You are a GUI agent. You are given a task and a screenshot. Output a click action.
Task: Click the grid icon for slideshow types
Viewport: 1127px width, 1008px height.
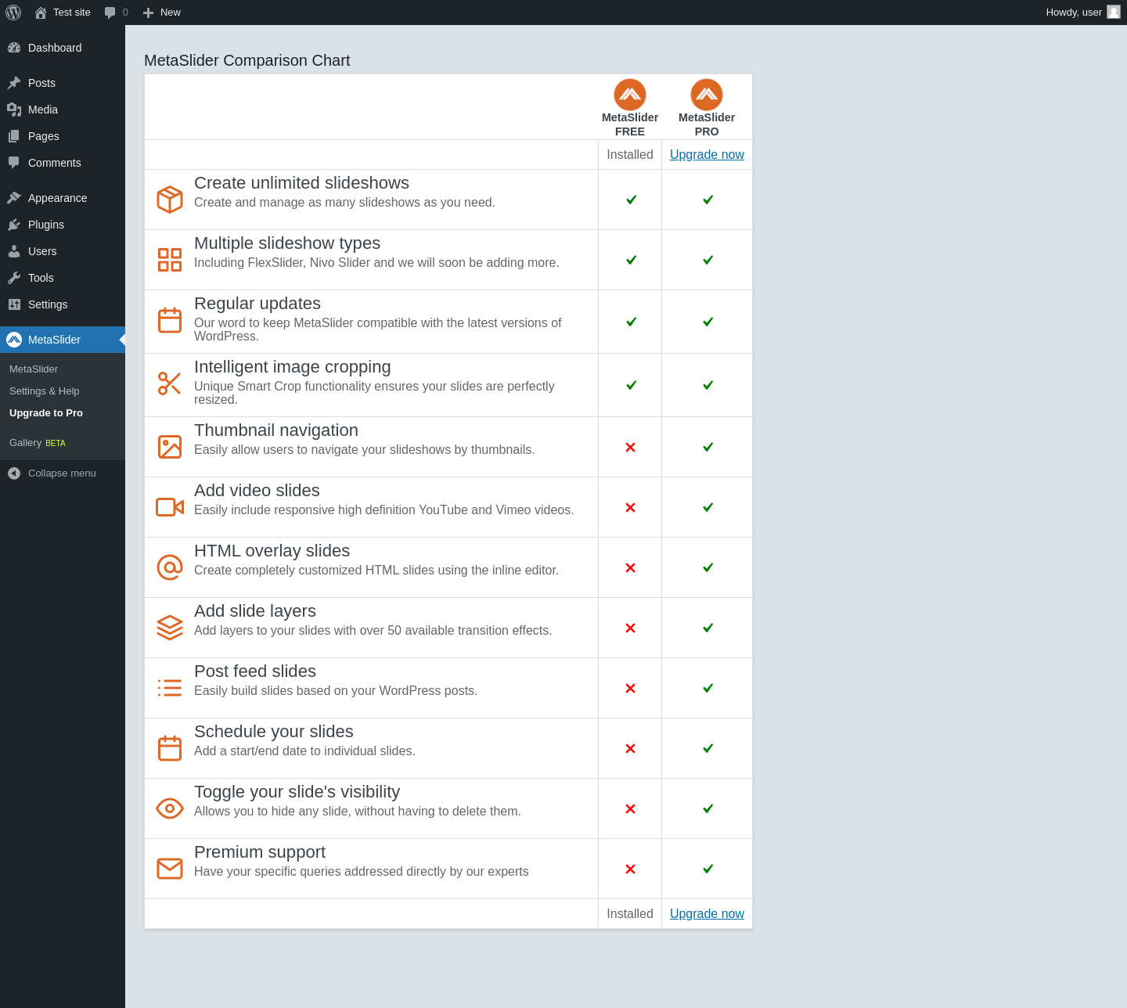(x=170, y=260)
